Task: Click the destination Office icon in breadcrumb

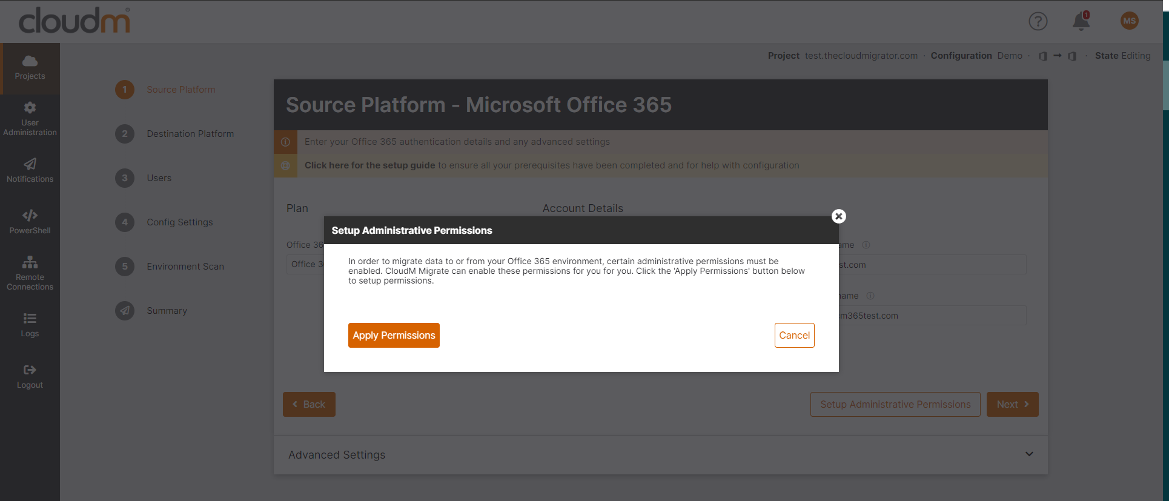Action: tap(1072, 56)
